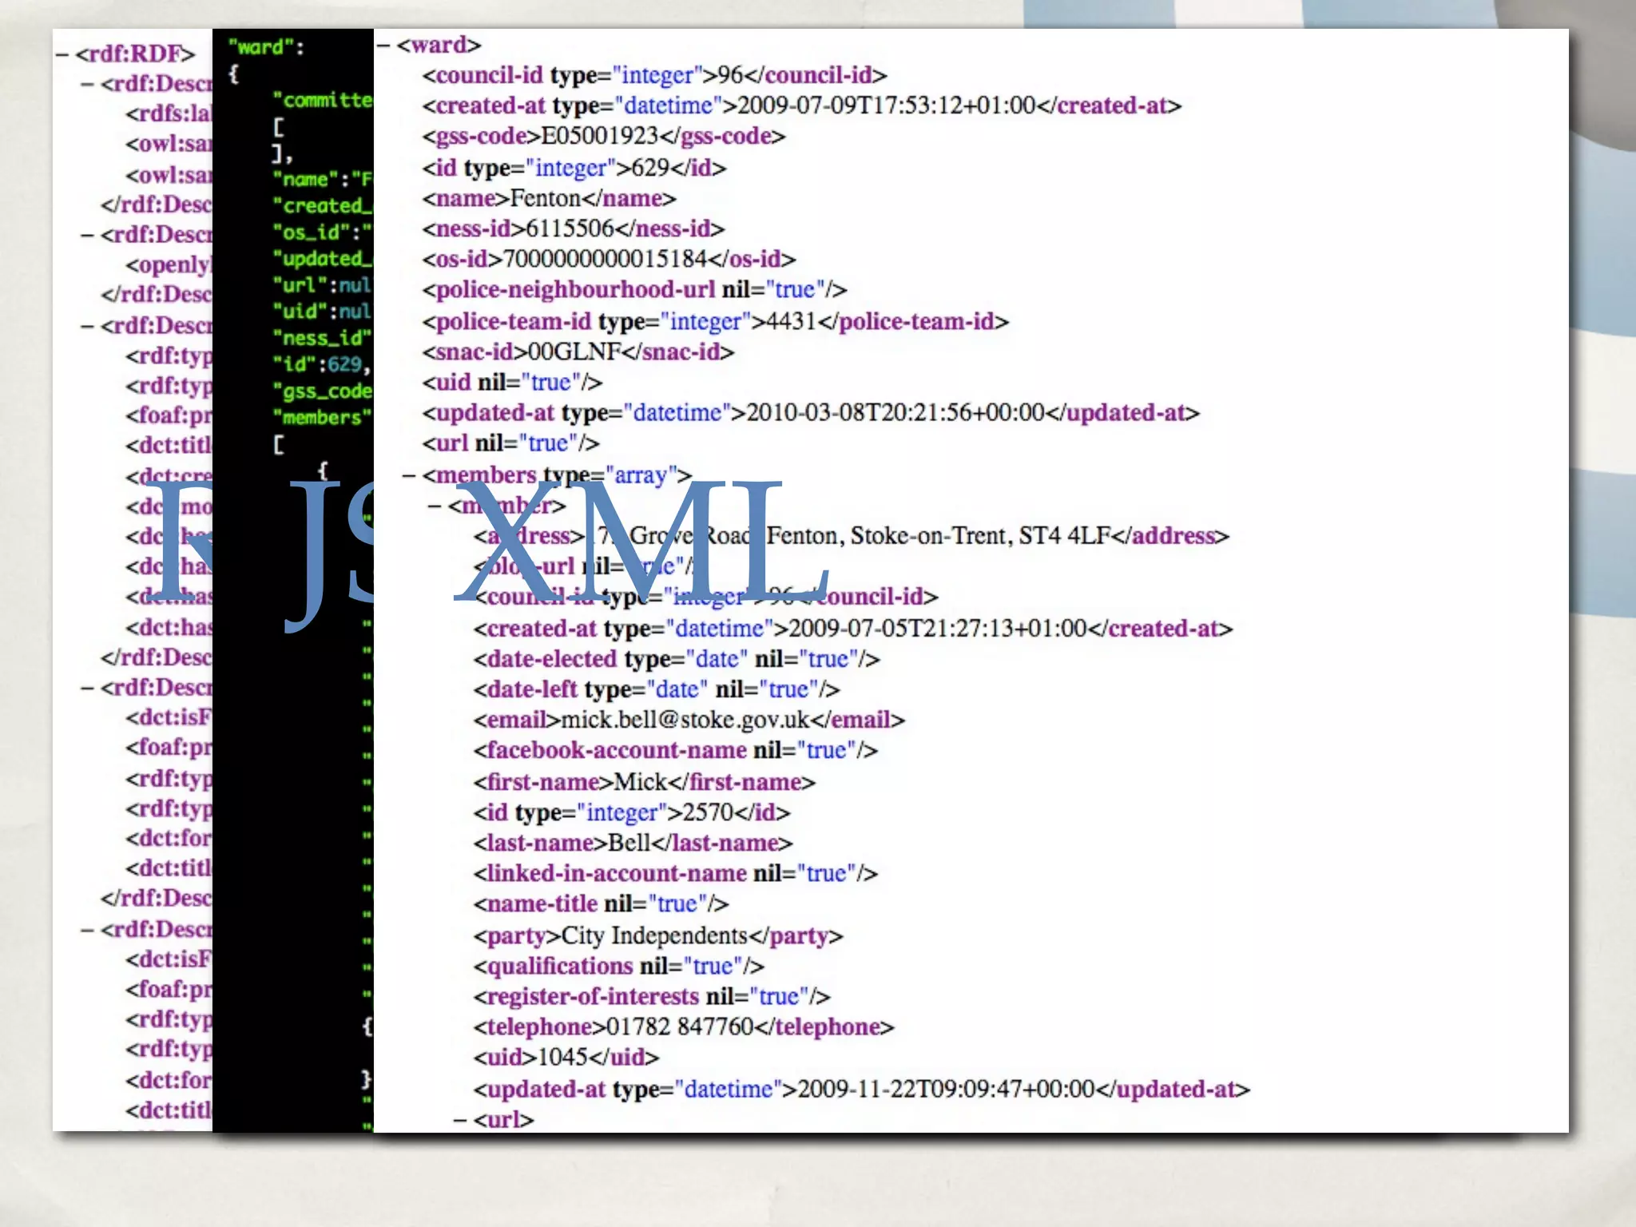Collapse the root ward XML node
1636x1227 pixels.
click(383, 45)
